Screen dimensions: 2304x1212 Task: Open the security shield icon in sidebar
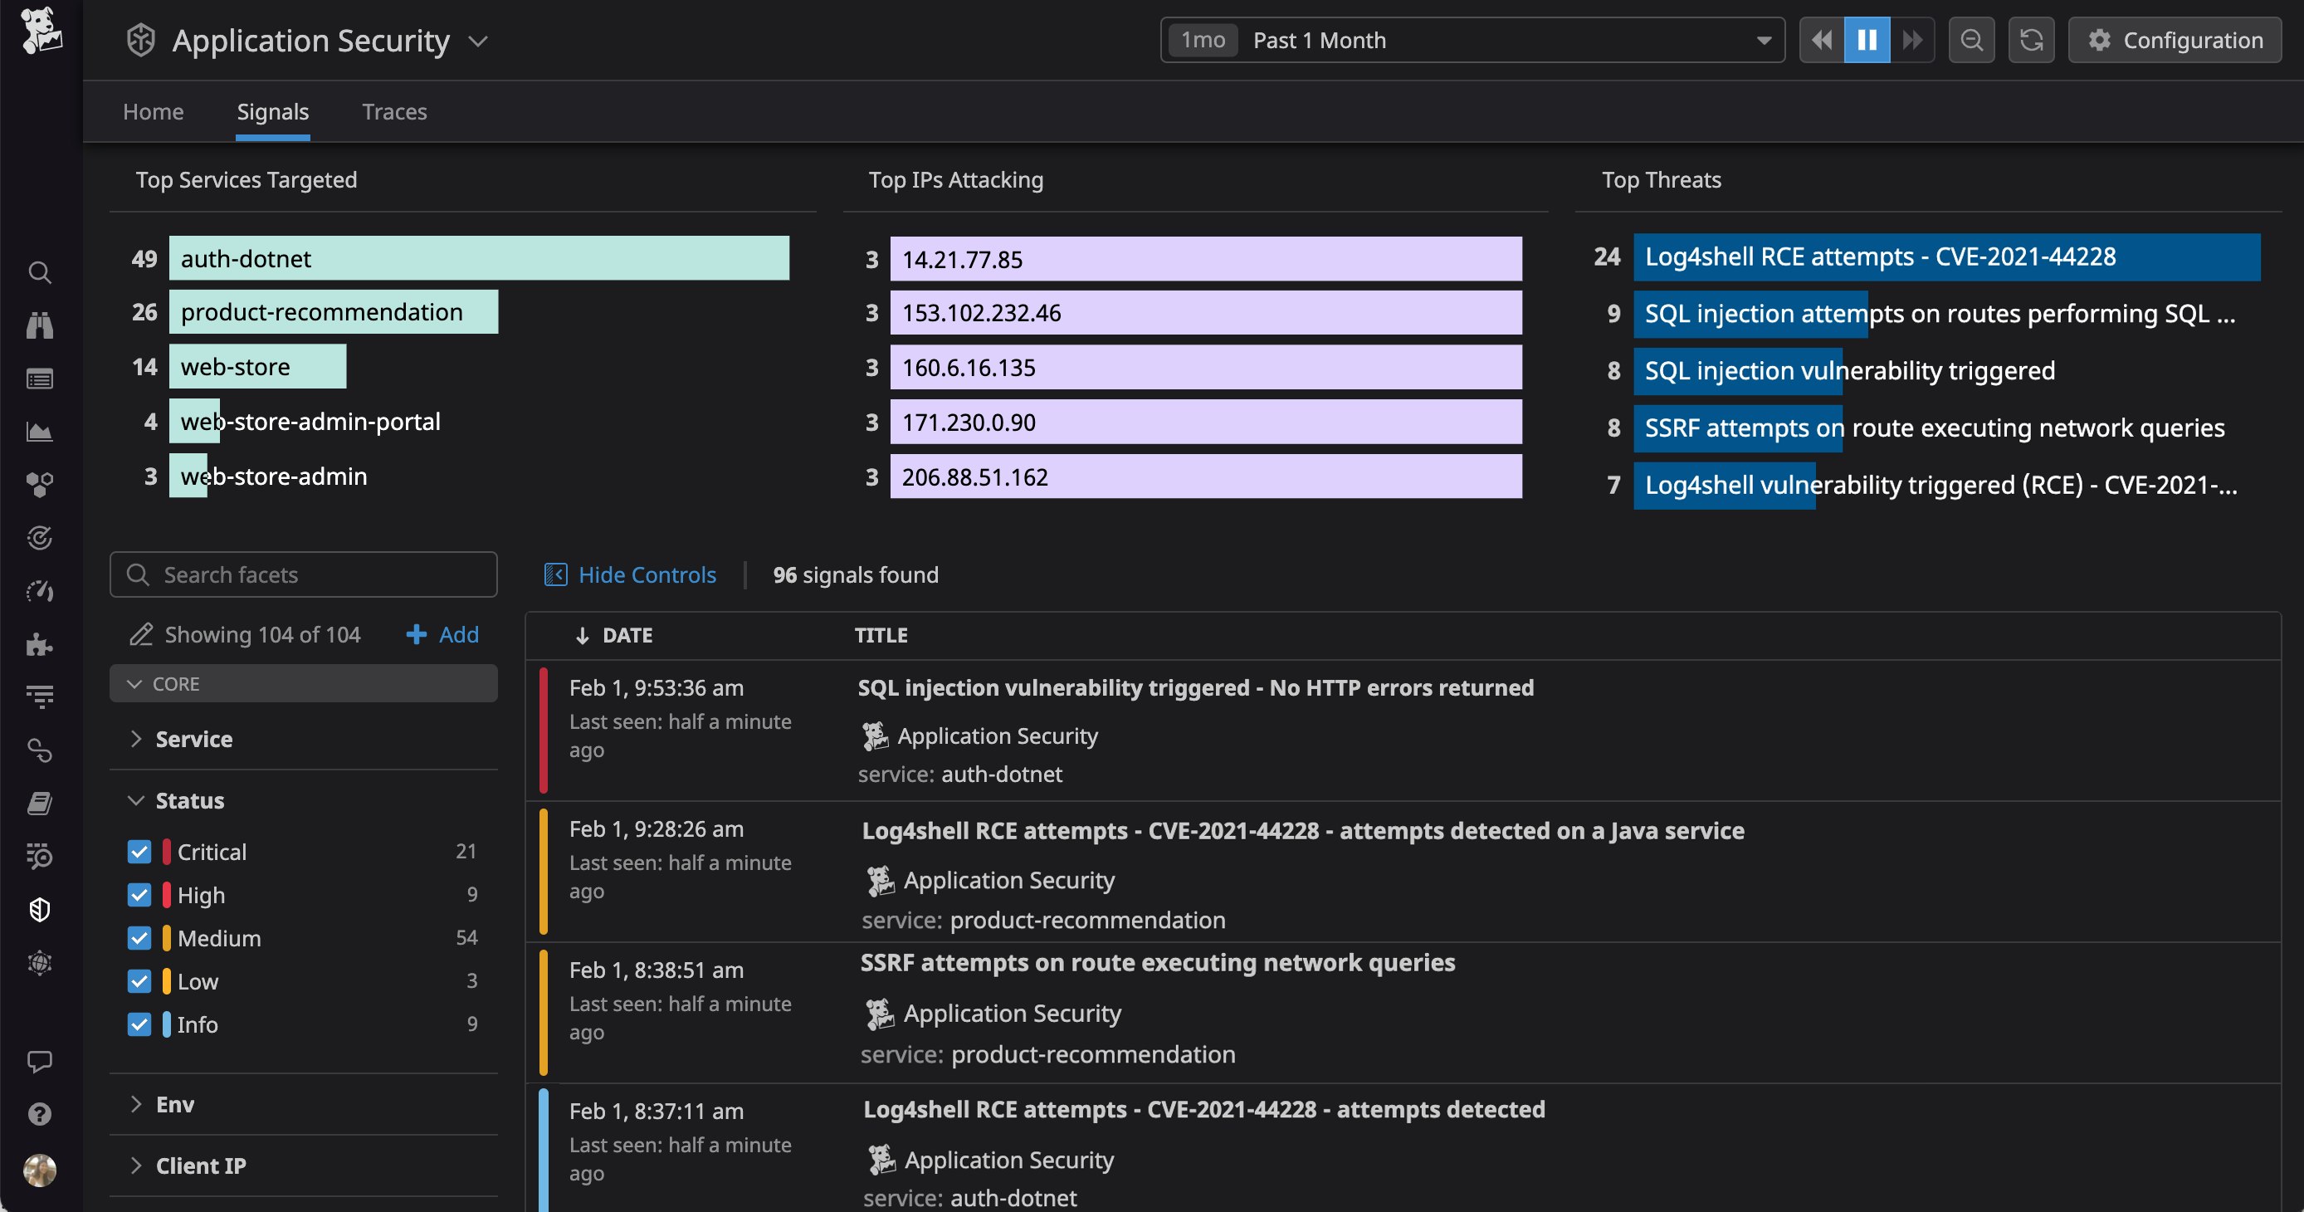(39, 910)
